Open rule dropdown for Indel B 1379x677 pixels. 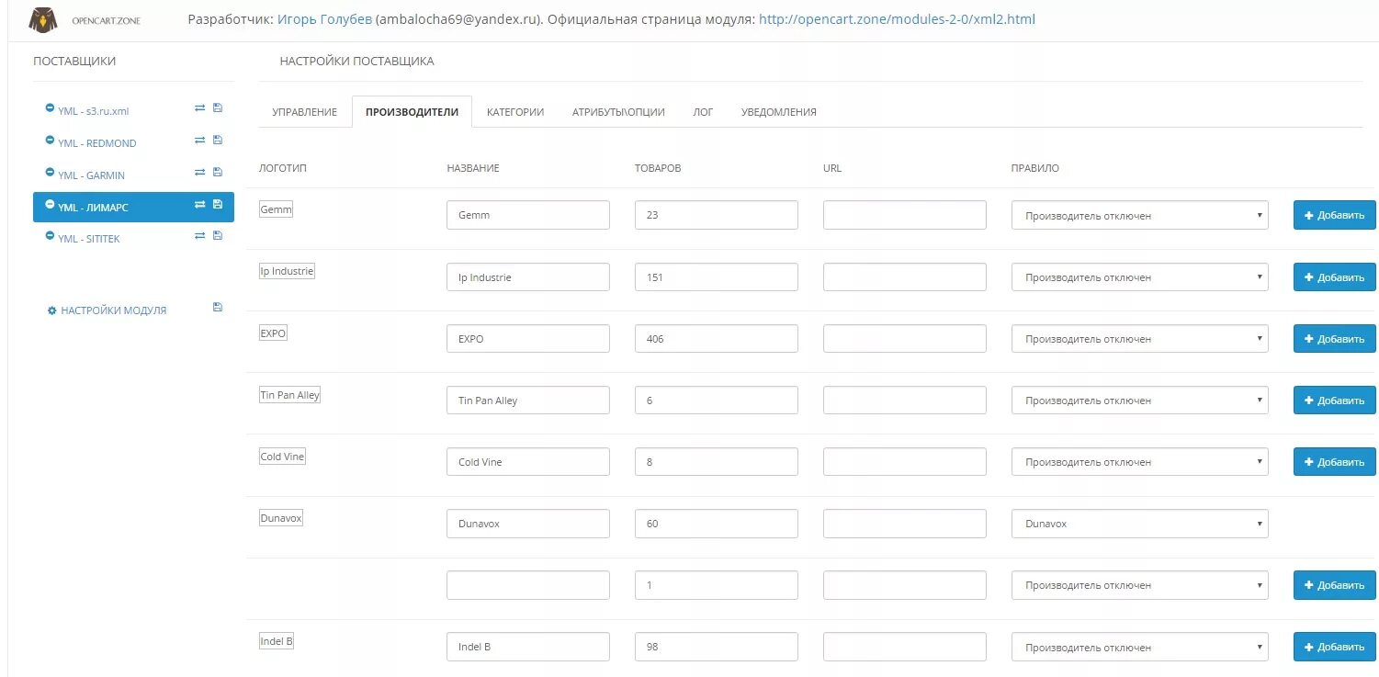tap(1139, 646)
